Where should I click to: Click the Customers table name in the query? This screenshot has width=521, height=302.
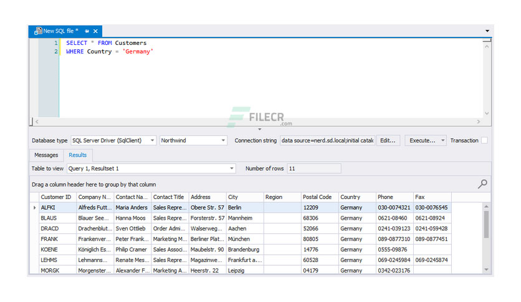[131, 43]
